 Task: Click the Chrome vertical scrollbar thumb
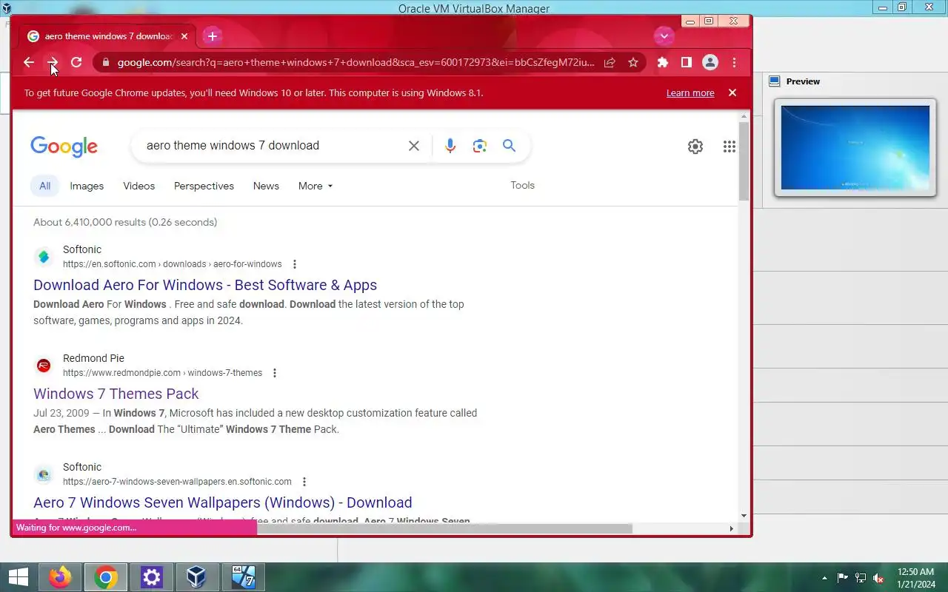point(744,161)
